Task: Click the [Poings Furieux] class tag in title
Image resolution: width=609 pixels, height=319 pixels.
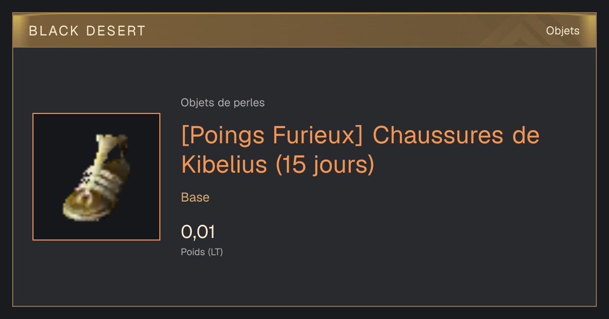Action: tap(272, 136)
